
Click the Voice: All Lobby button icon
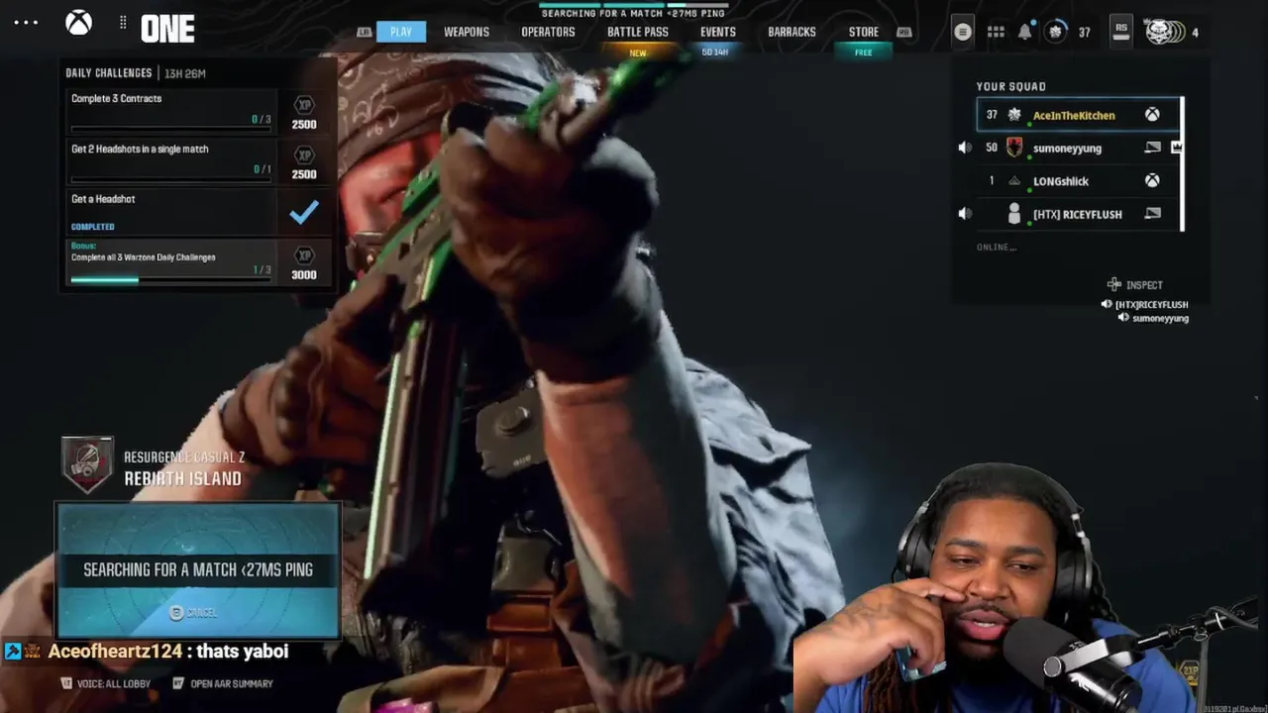pos(66,683)
